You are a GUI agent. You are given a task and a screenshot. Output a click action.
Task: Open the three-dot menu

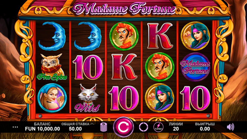15,127
